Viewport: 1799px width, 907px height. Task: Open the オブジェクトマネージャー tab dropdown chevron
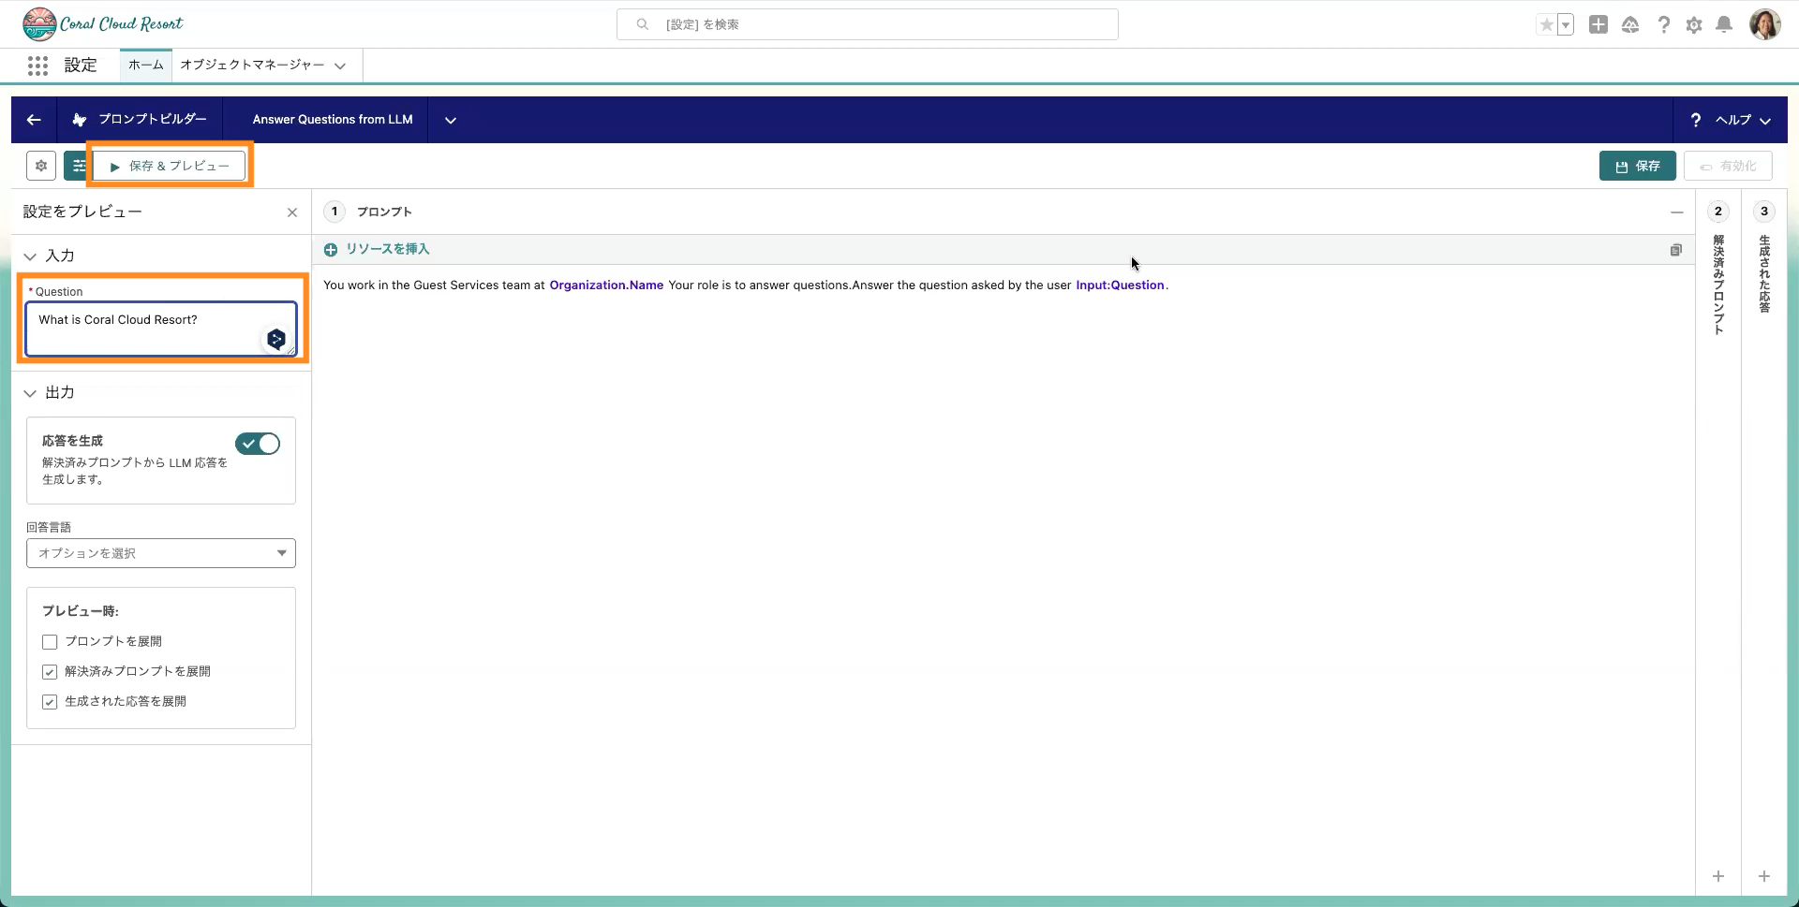(340, 66)
